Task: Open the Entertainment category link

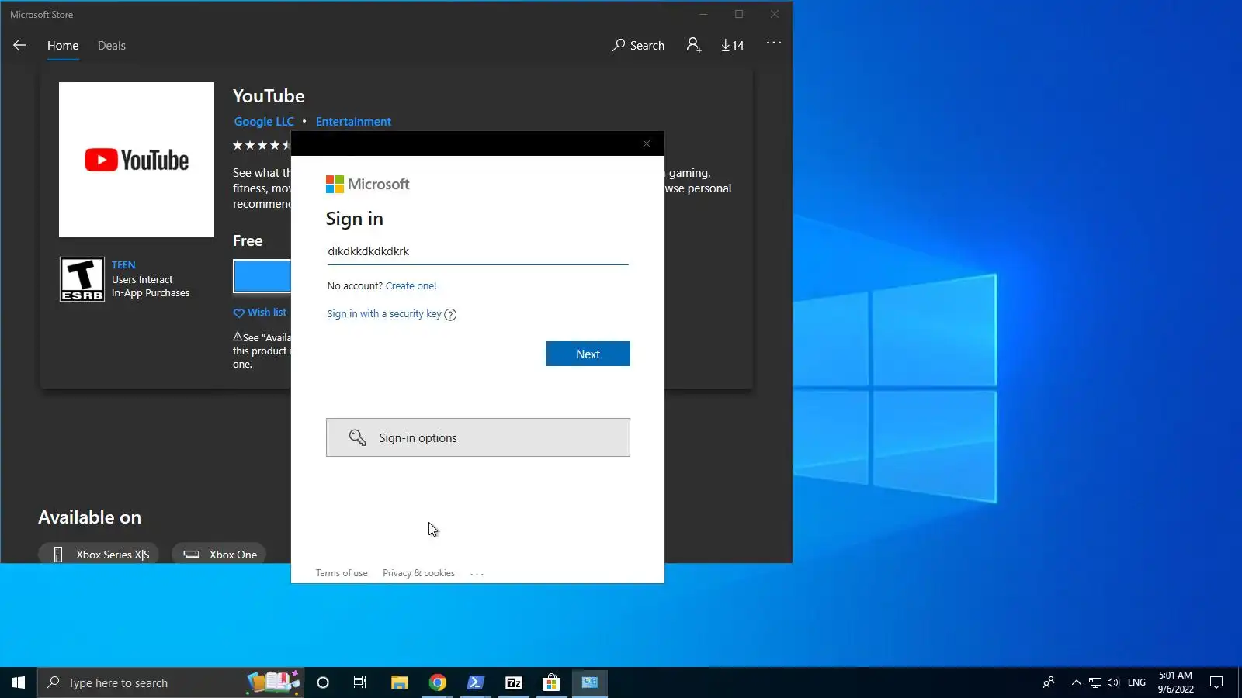Action: coord(353,122)
